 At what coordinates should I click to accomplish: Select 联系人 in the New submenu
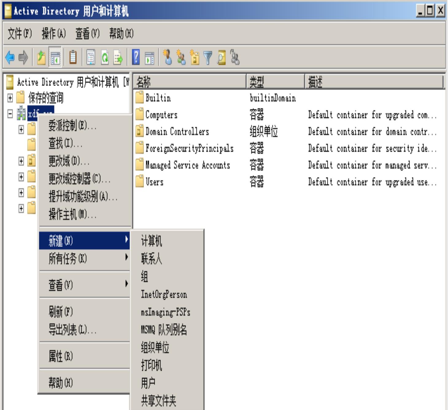pos(167,259)
